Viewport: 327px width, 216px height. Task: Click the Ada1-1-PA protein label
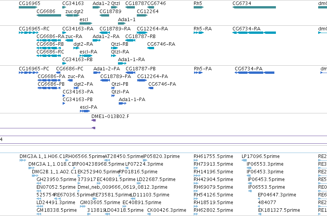point(132,100)
